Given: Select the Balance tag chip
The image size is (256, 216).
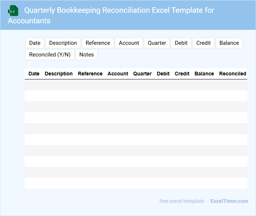Looking at the screenshot, I should (229, 43).
